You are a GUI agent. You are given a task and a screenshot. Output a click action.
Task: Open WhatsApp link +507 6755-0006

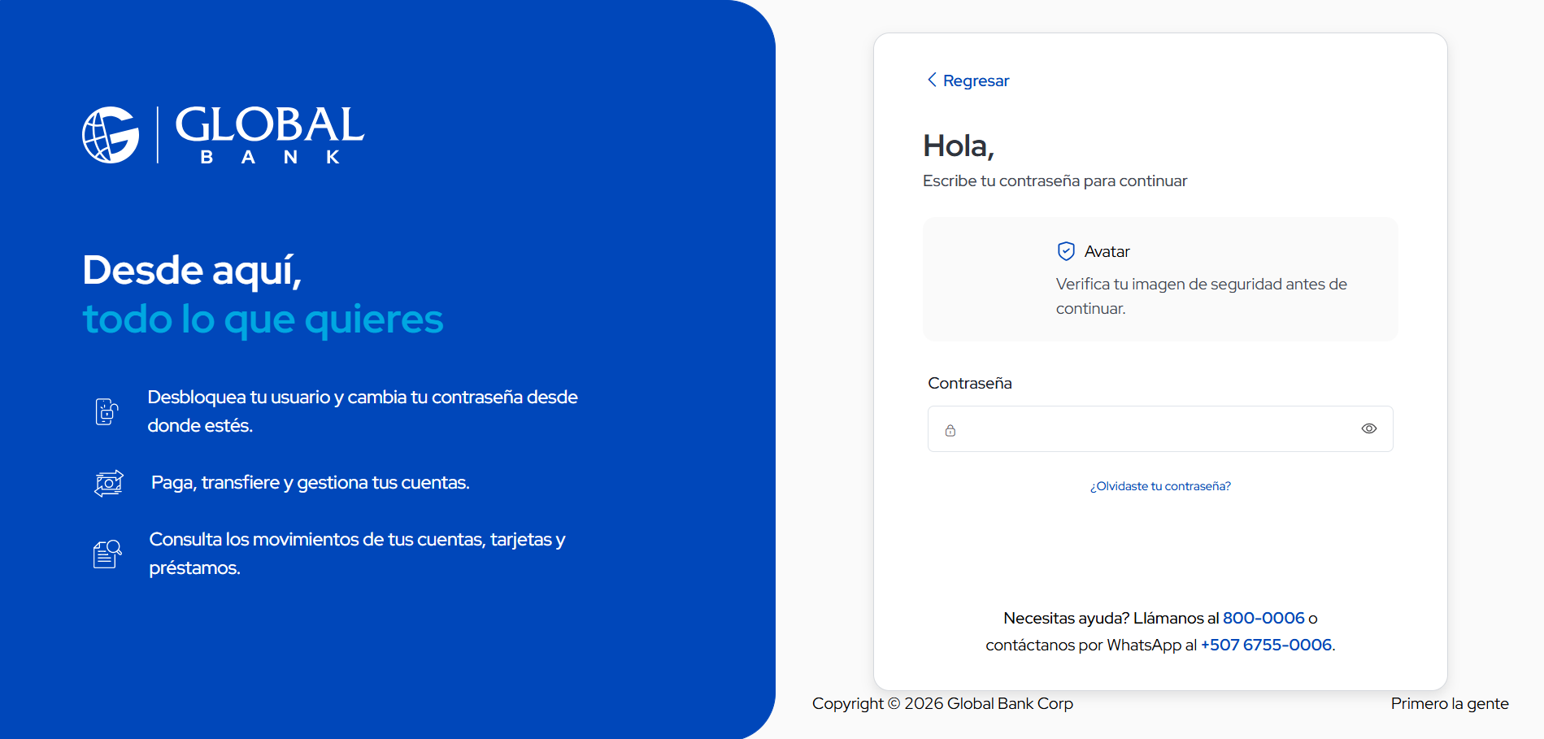(1266, 645)
